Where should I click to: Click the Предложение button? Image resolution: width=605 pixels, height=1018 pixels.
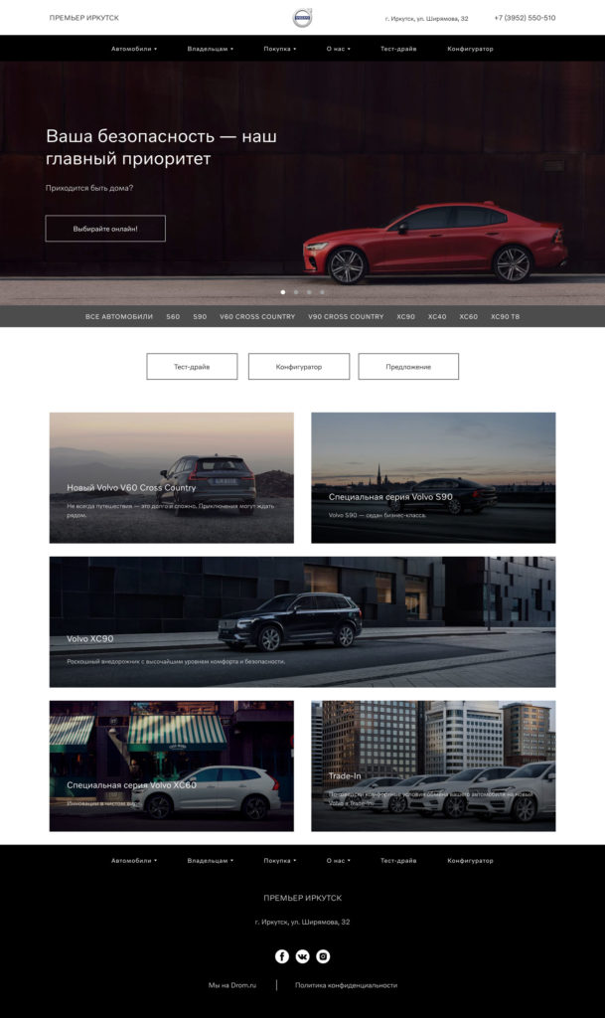(408, 367)
